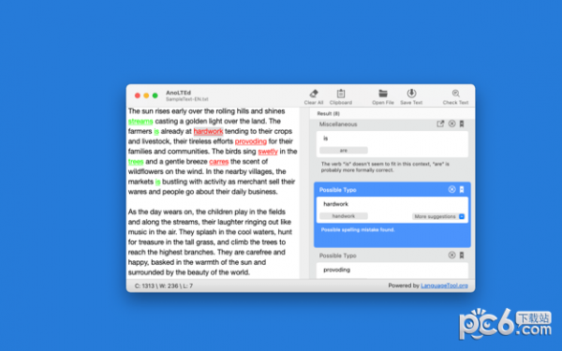Click the status bar counter 'C: 1313 \ W: 236 \ L: 7'
The height and width of the screenshot is (351, 562).
tap(164, 285)
